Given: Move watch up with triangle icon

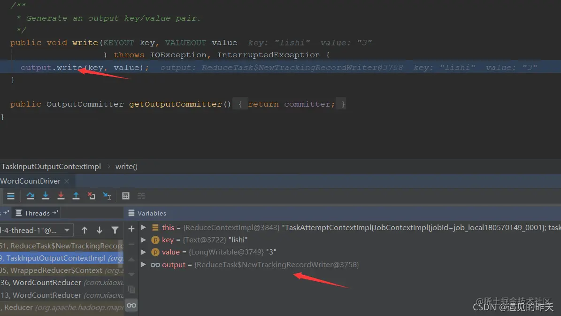Looking at the screenshot, I should click(x=131, y=260).
